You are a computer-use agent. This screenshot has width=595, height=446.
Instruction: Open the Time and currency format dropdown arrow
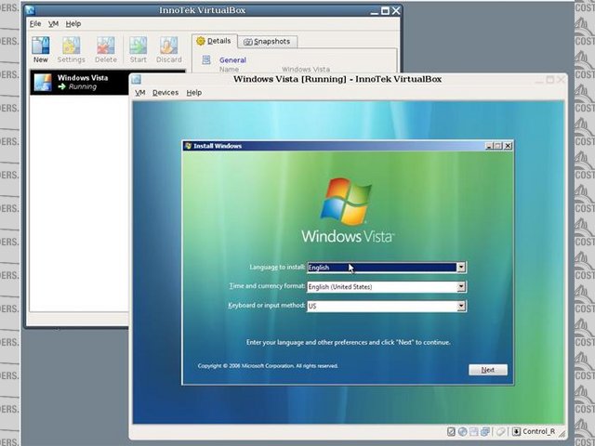[461, 287]
